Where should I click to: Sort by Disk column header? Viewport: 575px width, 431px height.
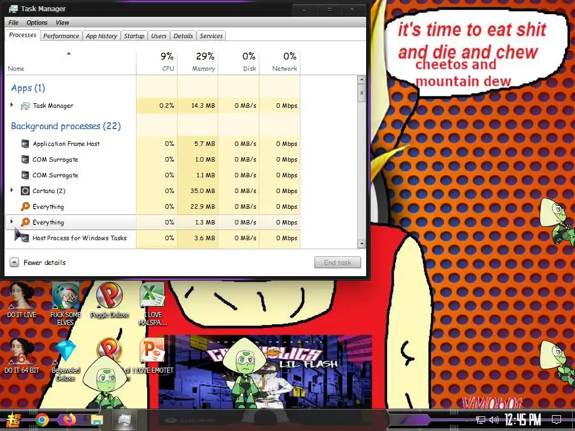pos(239,62)
